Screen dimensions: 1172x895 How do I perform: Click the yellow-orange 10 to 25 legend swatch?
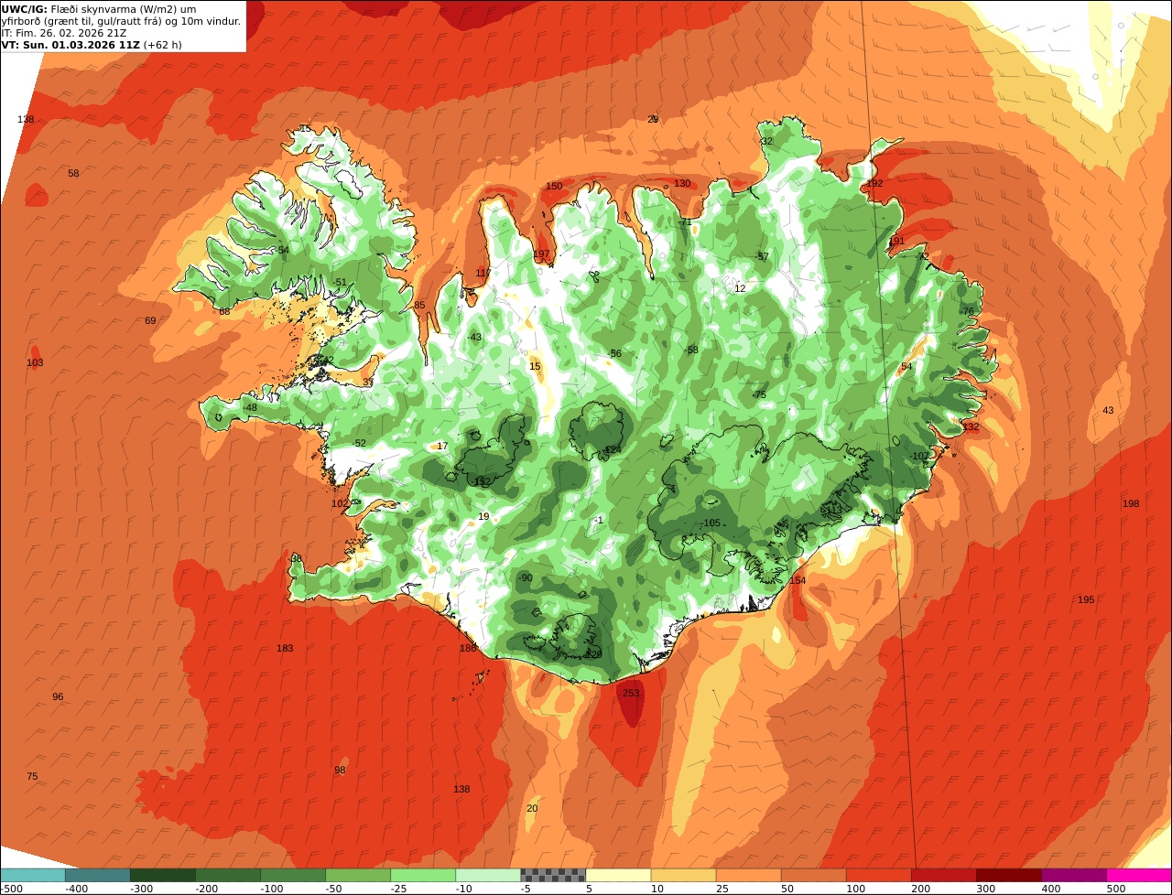[683, 876]
